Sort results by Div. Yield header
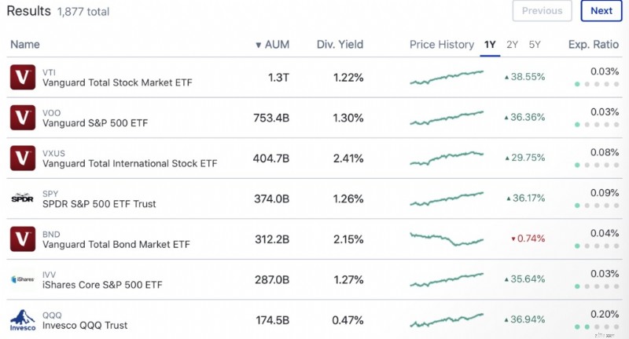The image size is (629, 339). click(x=340, y=45)
